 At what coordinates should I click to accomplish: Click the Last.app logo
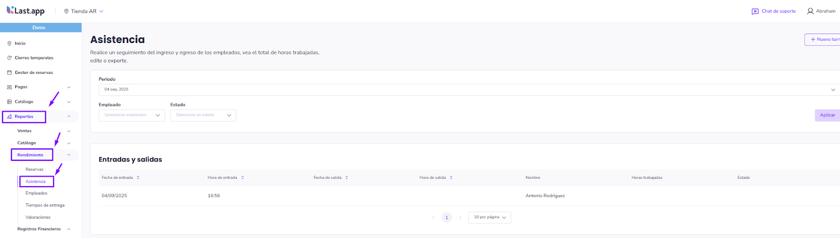point(25,10)
